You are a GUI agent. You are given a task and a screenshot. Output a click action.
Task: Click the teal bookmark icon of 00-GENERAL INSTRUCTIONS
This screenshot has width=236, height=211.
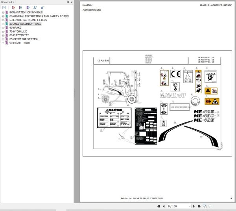7,16
